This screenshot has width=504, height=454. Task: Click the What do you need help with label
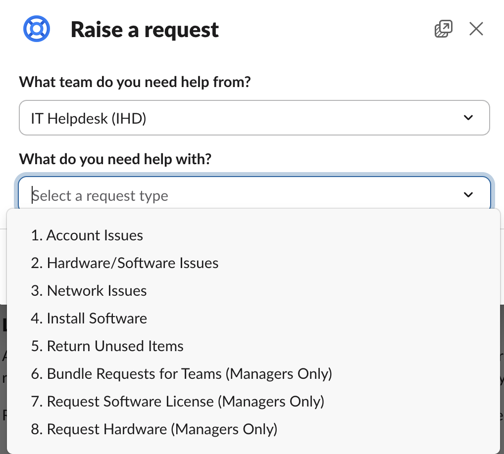[x=115, y=159]
